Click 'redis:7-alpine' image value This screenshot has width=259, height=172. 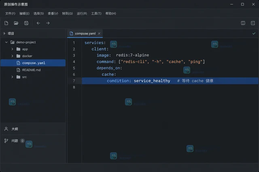point(132,55)
